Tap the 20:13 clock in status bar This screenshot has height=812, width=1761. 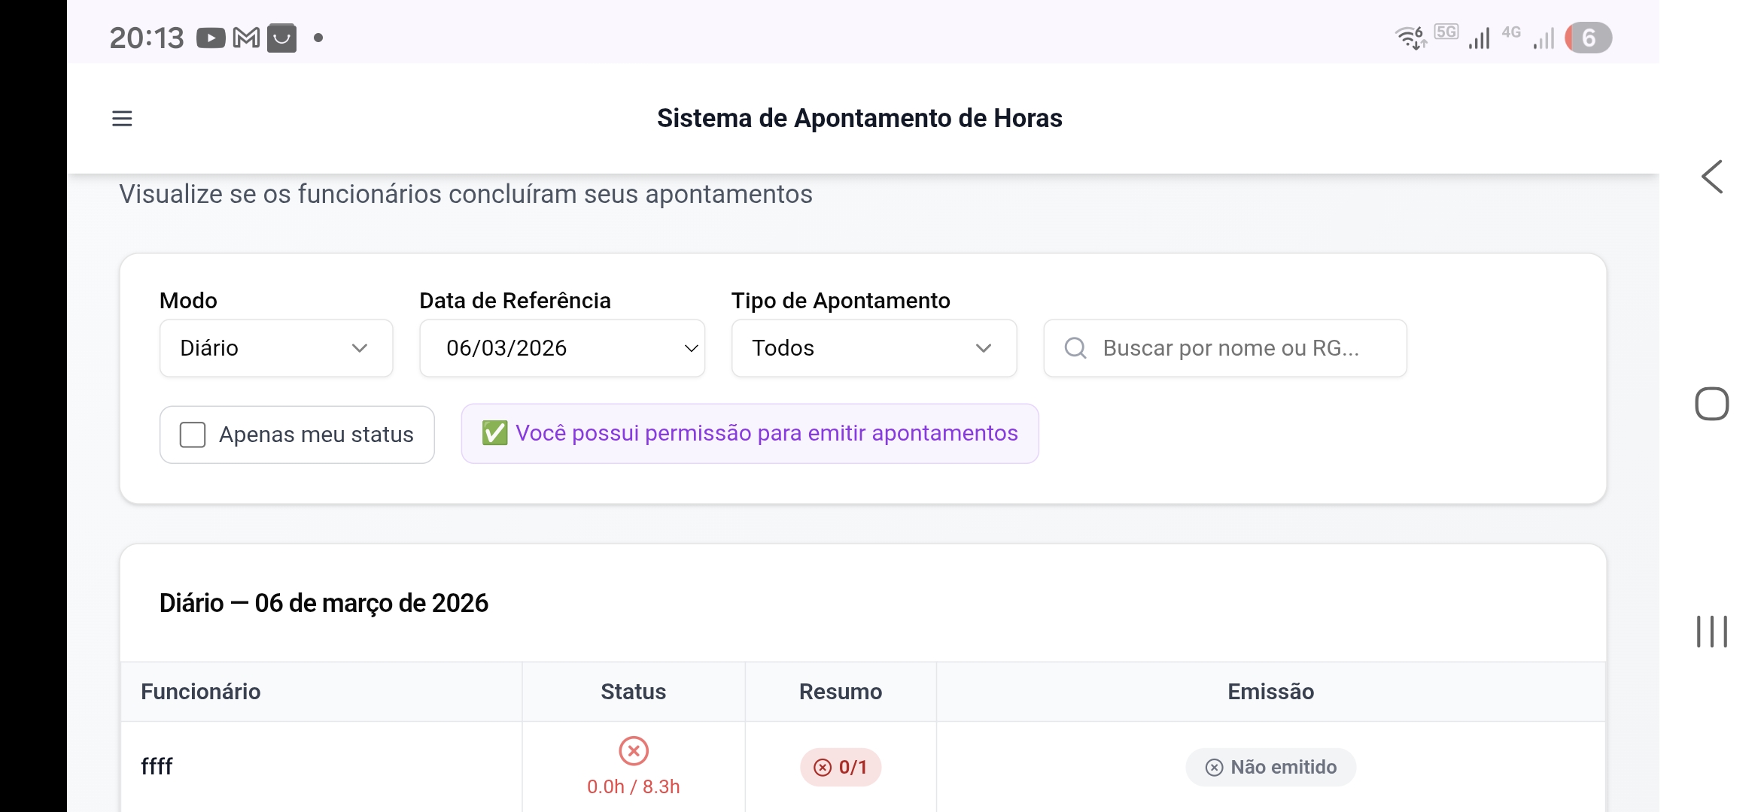(x=147, y=38)
